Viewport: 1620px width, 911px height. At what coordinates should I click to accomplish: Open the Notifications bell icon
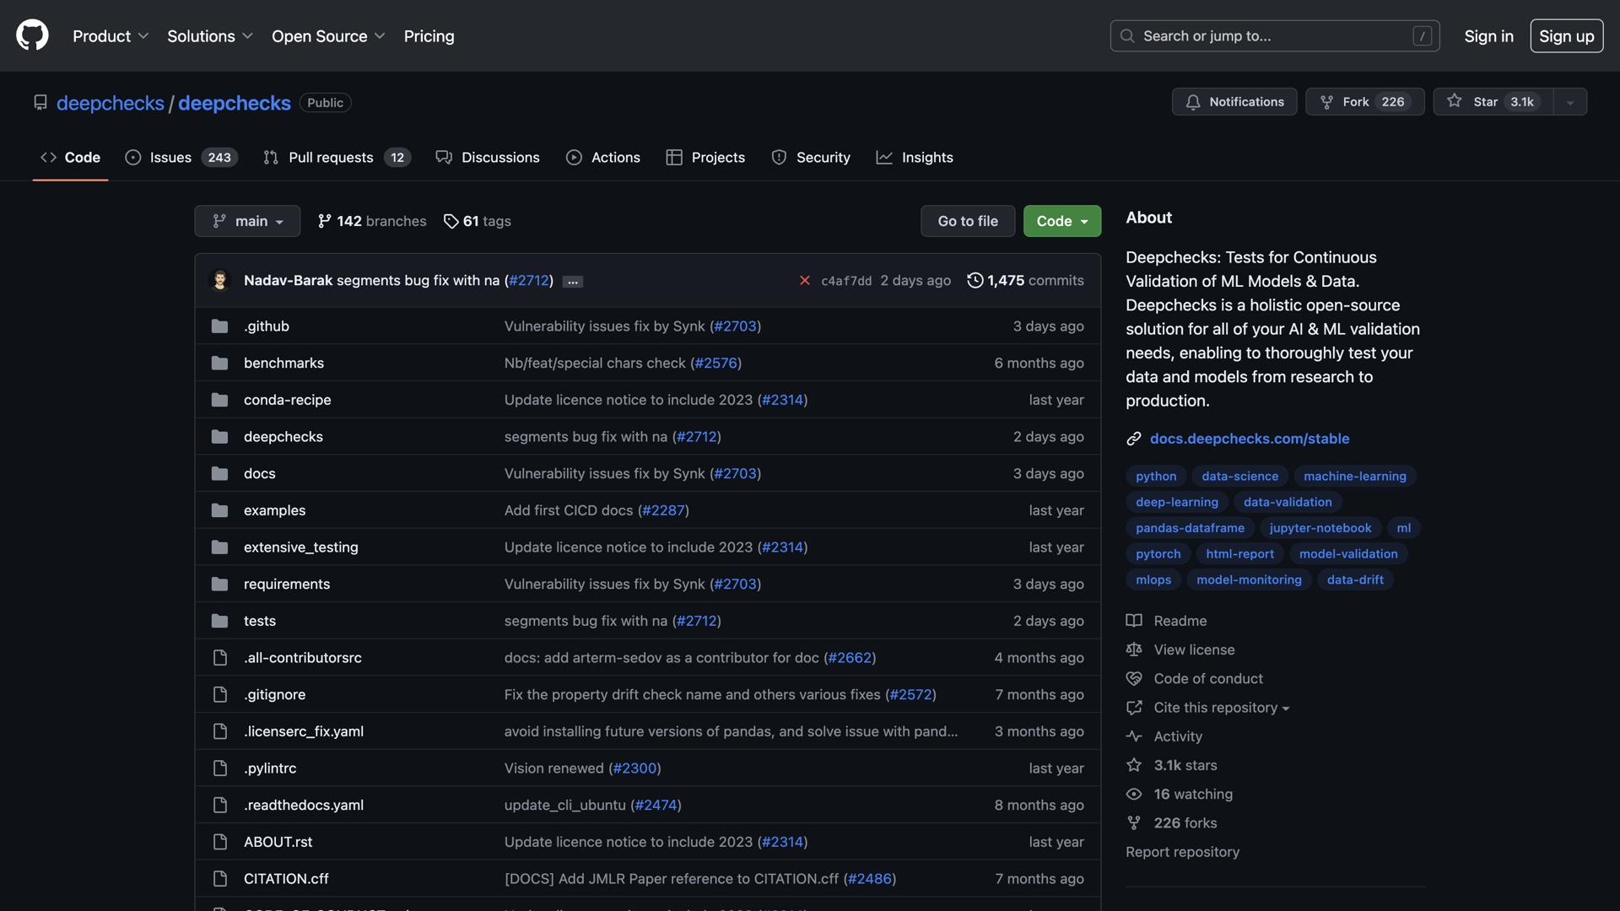click(x=1193, y=101)
